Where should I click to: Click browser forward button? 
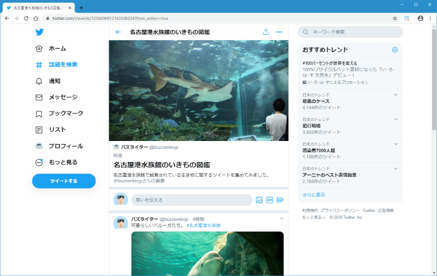point(16,19)
